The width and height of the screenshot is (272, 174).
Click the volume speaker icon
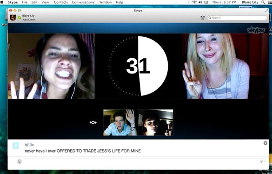pyautogui.click(x=200, y=2)
